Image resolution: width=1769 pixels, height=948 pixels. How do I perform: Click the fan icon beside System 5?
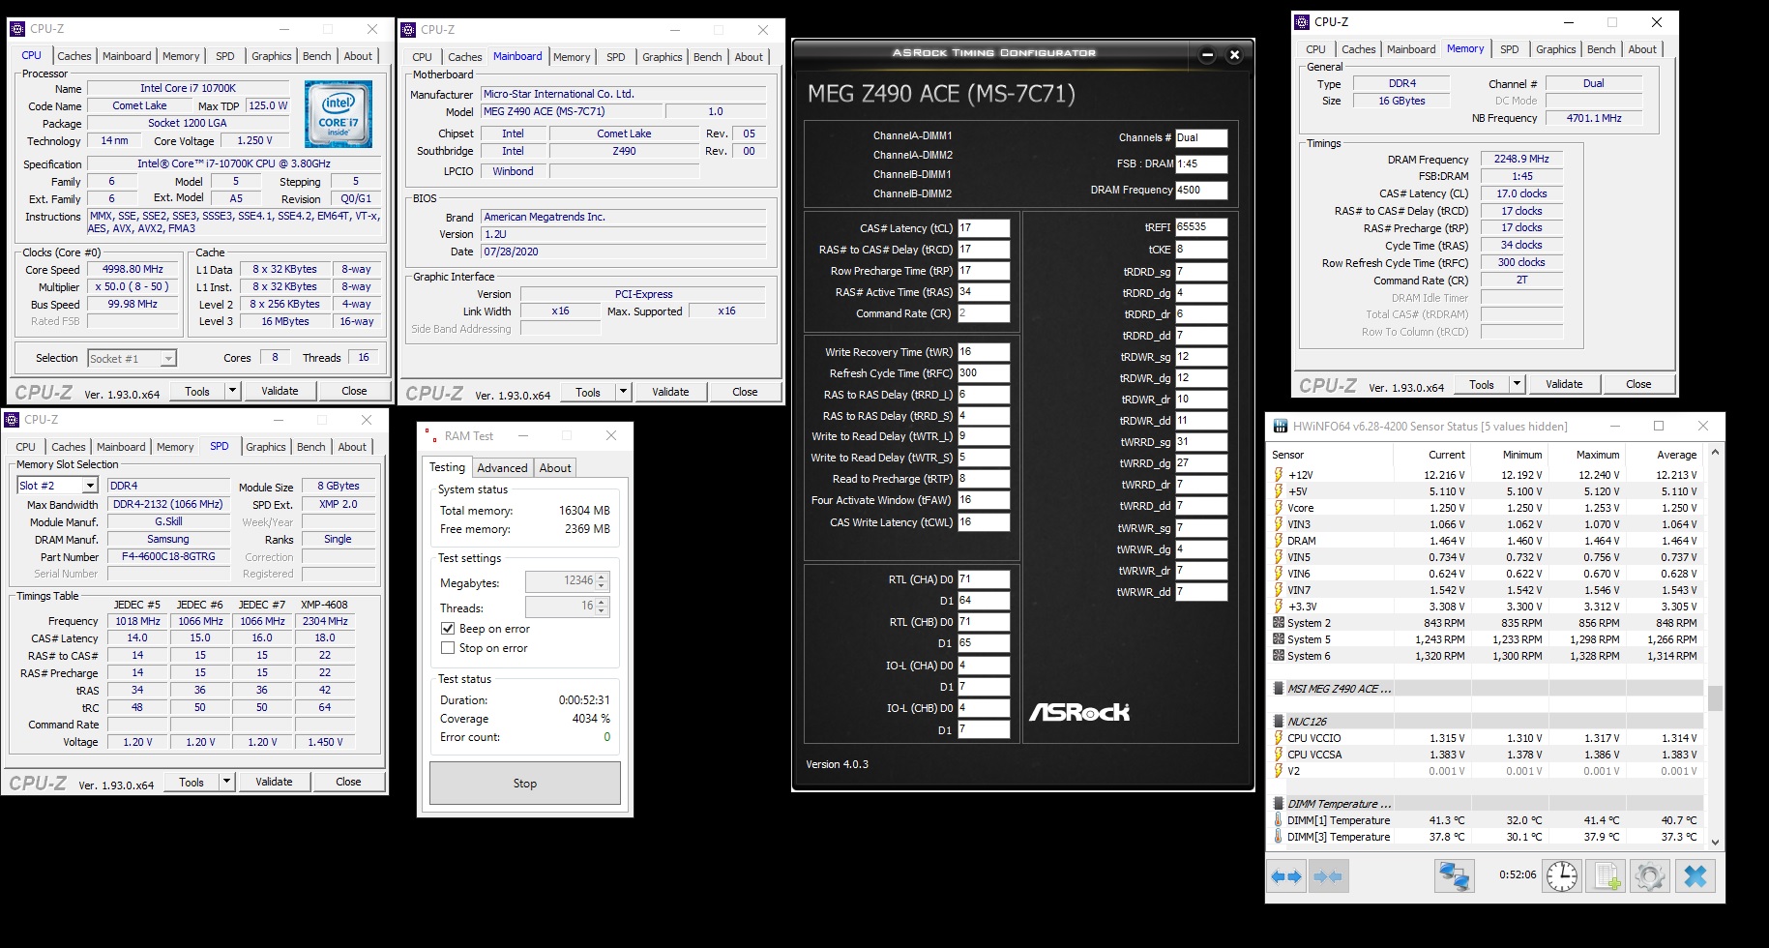coord(1279,639)
